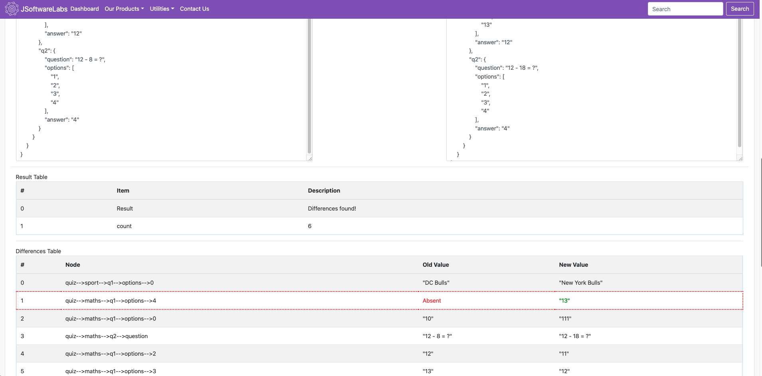Select node quiz-->maths-->q1-->options-->2
762x376 pixels.
click(111, 354)
